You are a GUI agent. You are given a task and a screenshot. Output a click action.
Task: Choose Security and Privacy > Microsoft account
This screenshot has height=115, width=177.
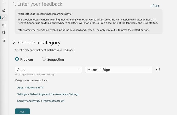pyautogui.click(x=41, y=101)
